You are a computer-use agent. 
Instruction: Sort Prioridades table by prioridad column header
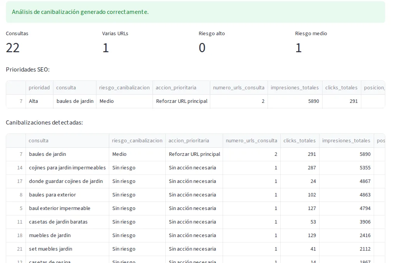pos(39,87)
